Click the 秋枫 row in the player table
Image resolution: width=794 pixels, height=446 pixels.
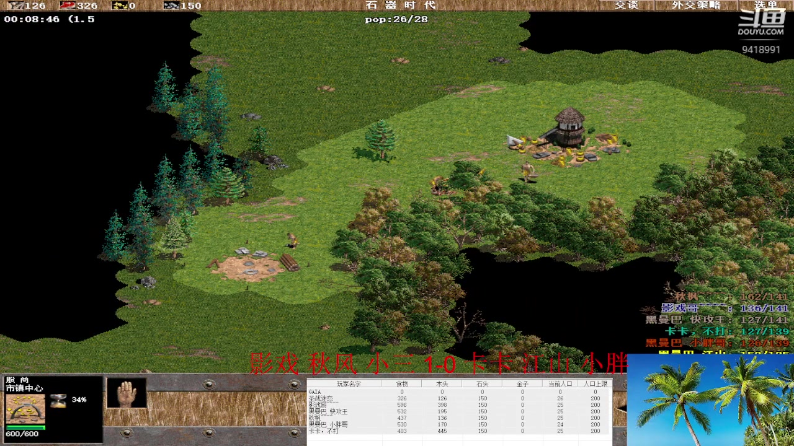[x=459, y=418]
